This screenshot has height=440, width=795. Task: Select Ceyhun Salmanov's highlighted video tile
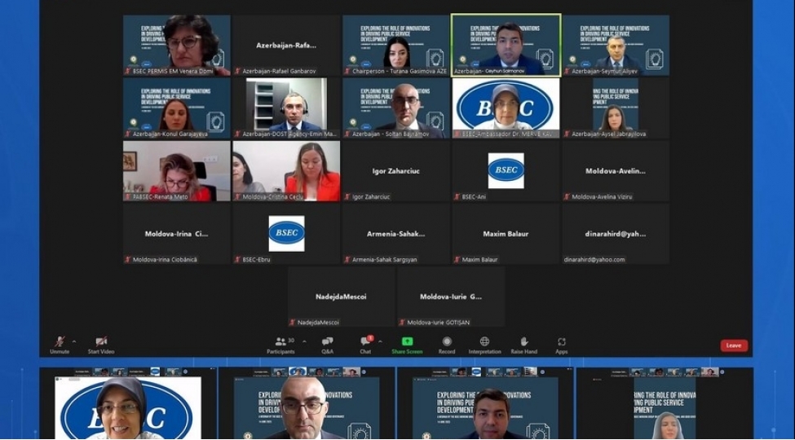pos(506,45)
